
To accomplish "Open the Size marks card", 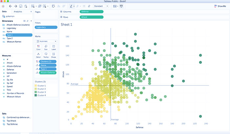I will (46, 47).
